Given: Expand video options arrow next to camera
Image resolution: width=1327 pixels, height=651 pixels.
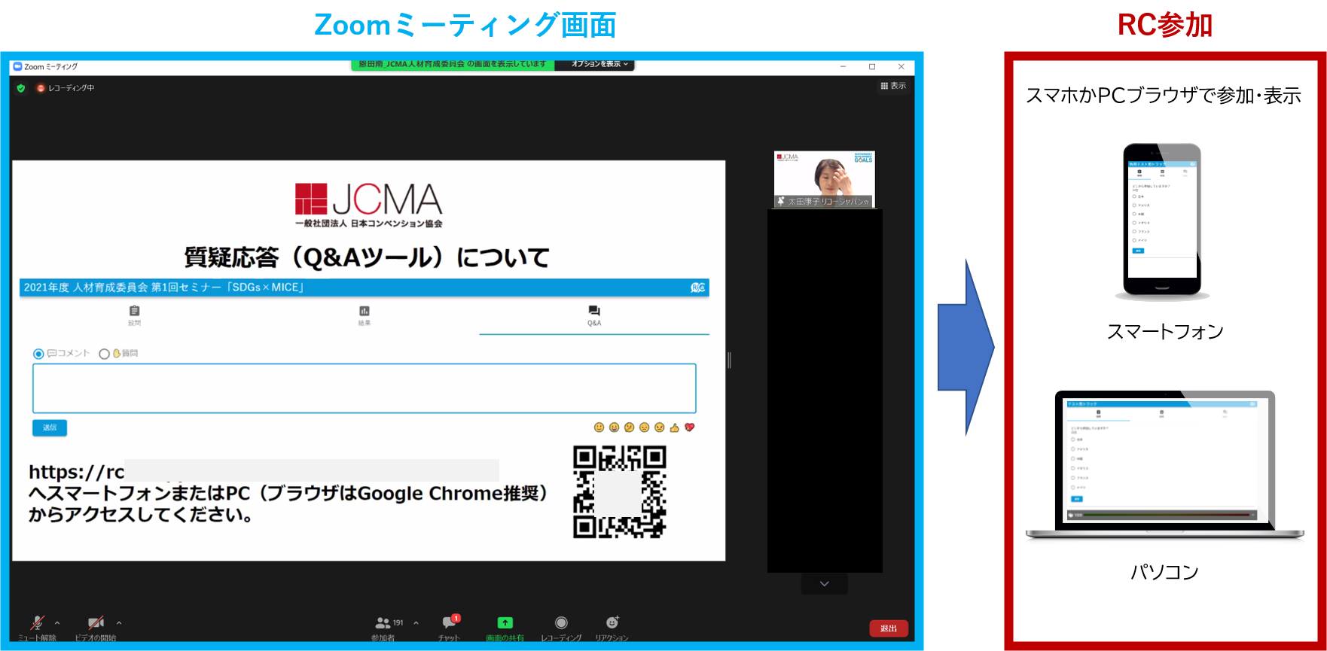Looking at the screenshot, I should (119, 623).
